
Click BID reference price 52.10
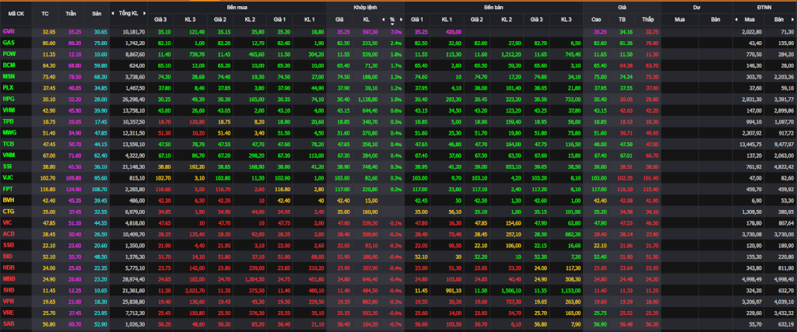[48, 256]
